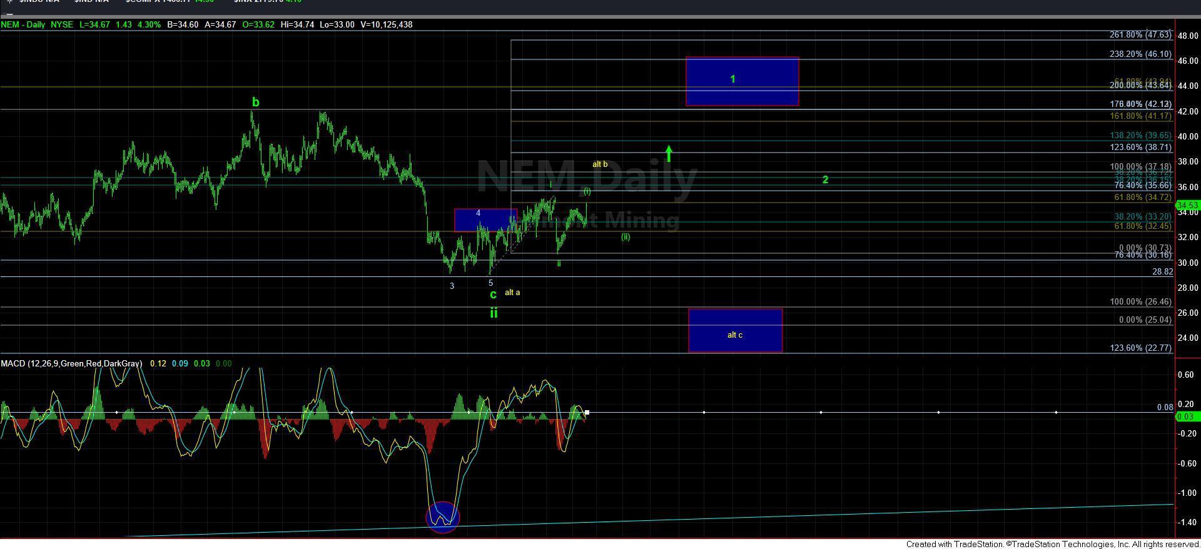Click the yellow alt a label
The image size is (1201, 549).
(x=512, y=293)
